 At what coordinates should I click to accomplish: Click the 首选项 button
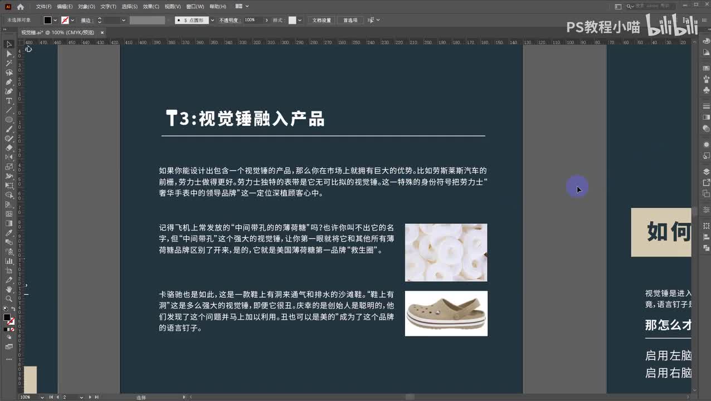click(x=350, y=20)
